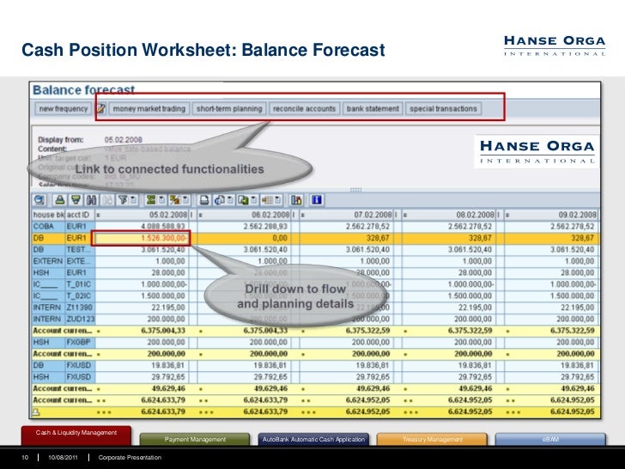
Task: Select the 06.02.2008 column header
Action: coord(245,215)
